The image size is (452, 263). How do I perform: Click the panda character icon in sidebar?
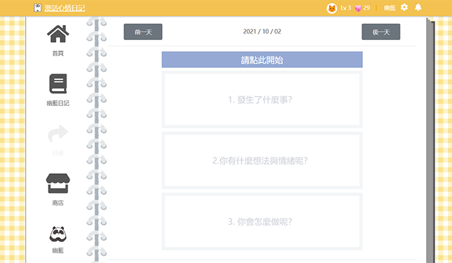pos(58,233)
